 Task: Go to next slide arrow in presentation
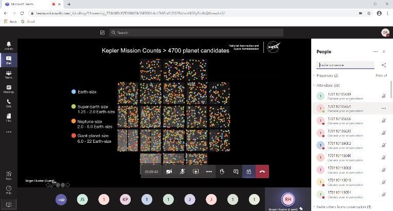tap(68, 185)
